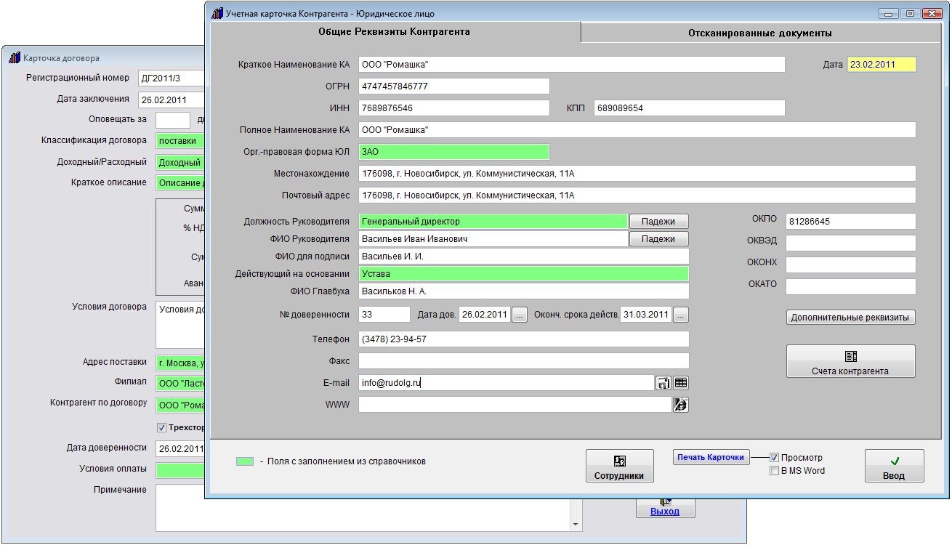The height and width of the screenshot is (545, 952).
Task: Open Дополнительные реквизиты button
Action: tap(850, 318)
